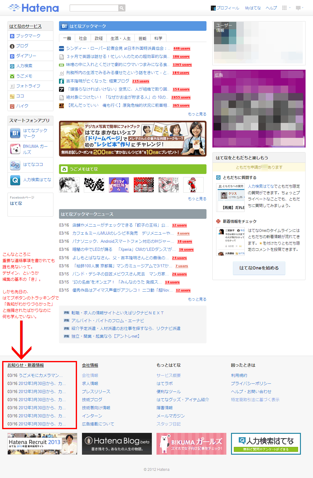313x478 pixels.
Task: Click the 人力検索 service icon in sidebar
Action: point(12,66)
